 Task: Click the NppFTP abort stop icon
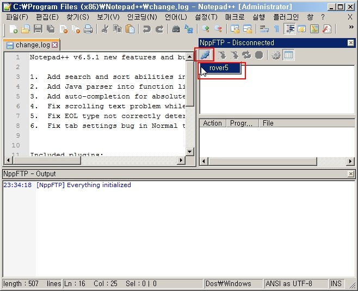click(x=259, y=55)
